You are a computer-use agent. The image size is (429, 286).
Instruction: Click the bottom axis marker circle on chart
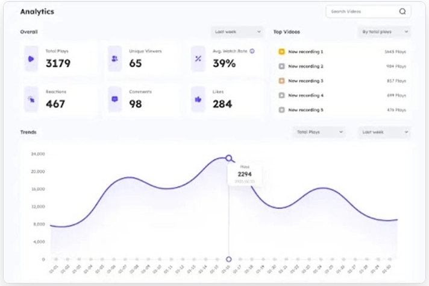tap(229, 259)
